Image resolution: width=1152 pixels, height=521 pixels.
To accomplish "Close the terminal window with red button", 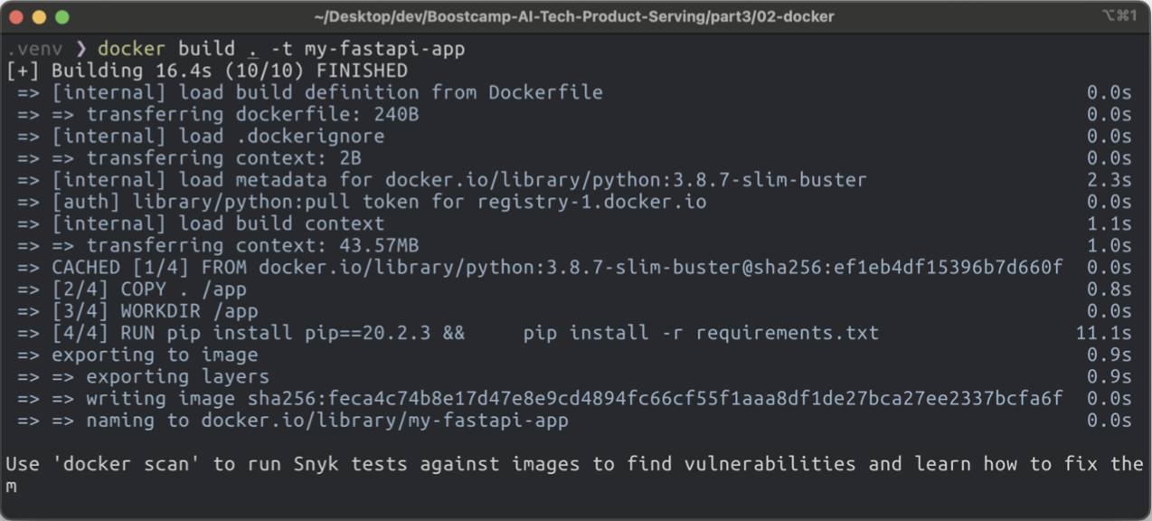I will click(x=15, y=17).
